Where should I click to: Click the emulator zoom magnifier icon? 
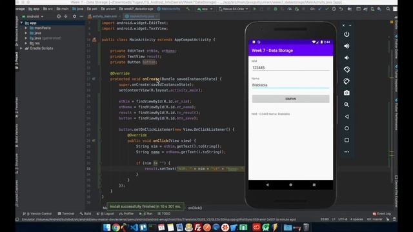(x=347, y=104)
